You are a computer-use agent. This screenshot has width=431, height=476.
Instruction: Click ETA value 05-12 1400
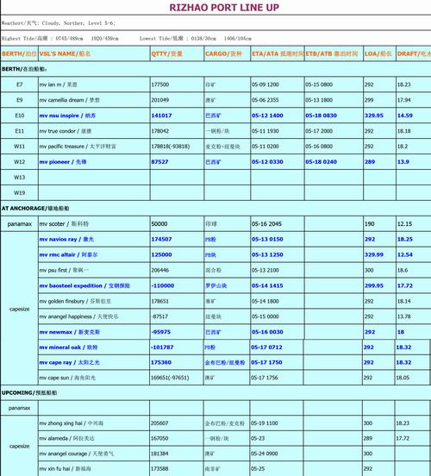pyautogui.click(x=267, y=116)
